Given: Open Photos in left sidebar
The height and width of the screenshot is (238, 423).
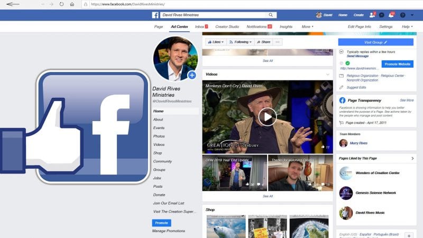Looking at the screenshot, I should tap(159, 136).
